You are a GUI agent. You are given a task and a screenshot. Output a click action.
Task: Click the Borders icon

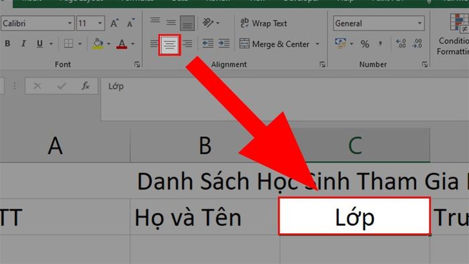[68, 44]
